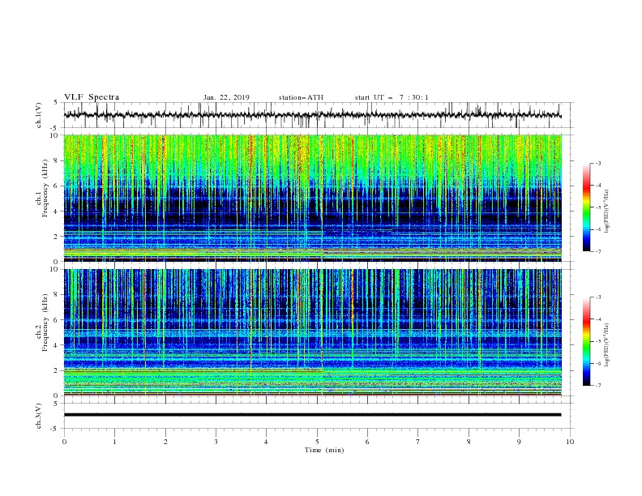Screen dimensions: 642x496
Task: Click the 'VLF Spectra' title text
Action: pyautogui.click(x=92, y=97)
